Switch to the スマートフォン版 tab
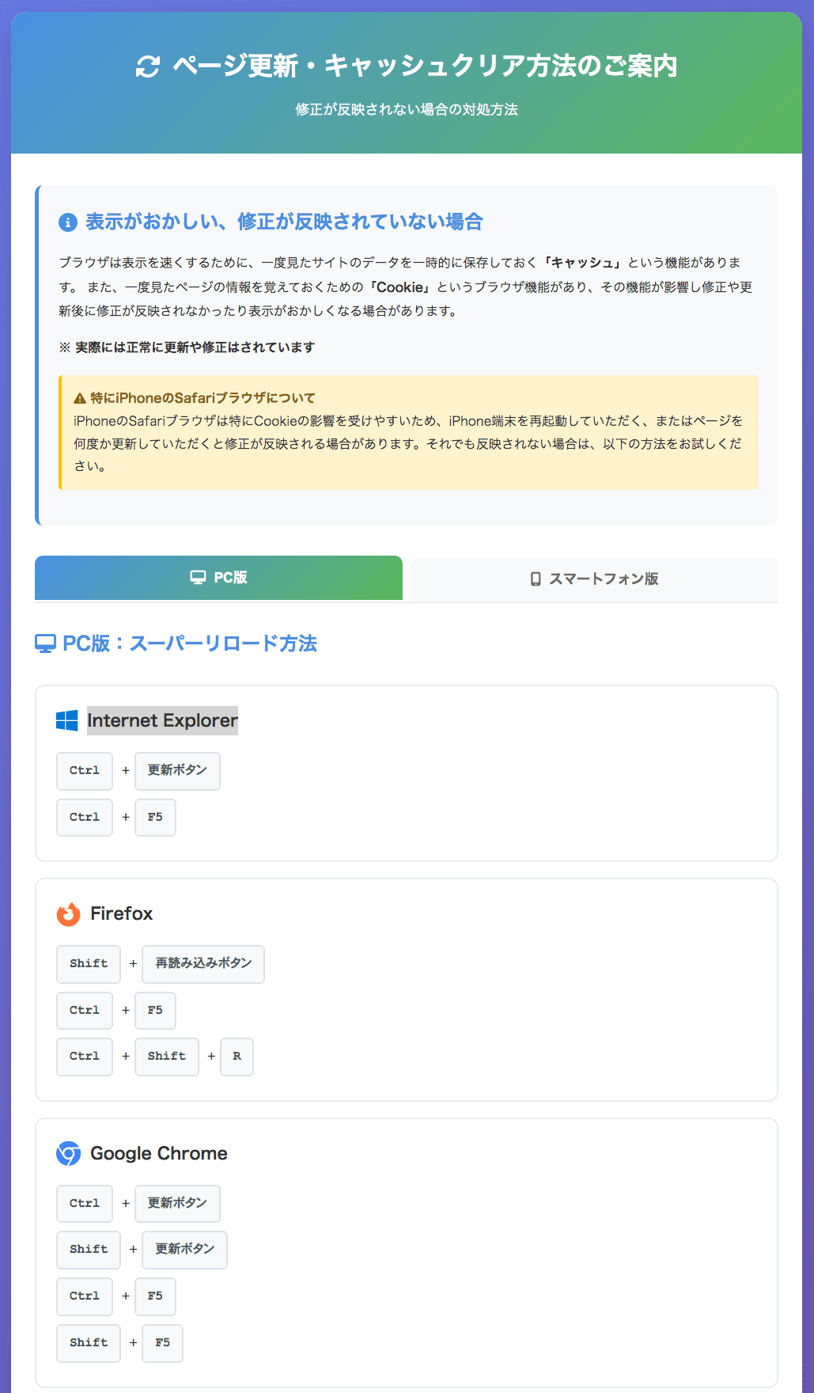 click(x=594, y=579)
